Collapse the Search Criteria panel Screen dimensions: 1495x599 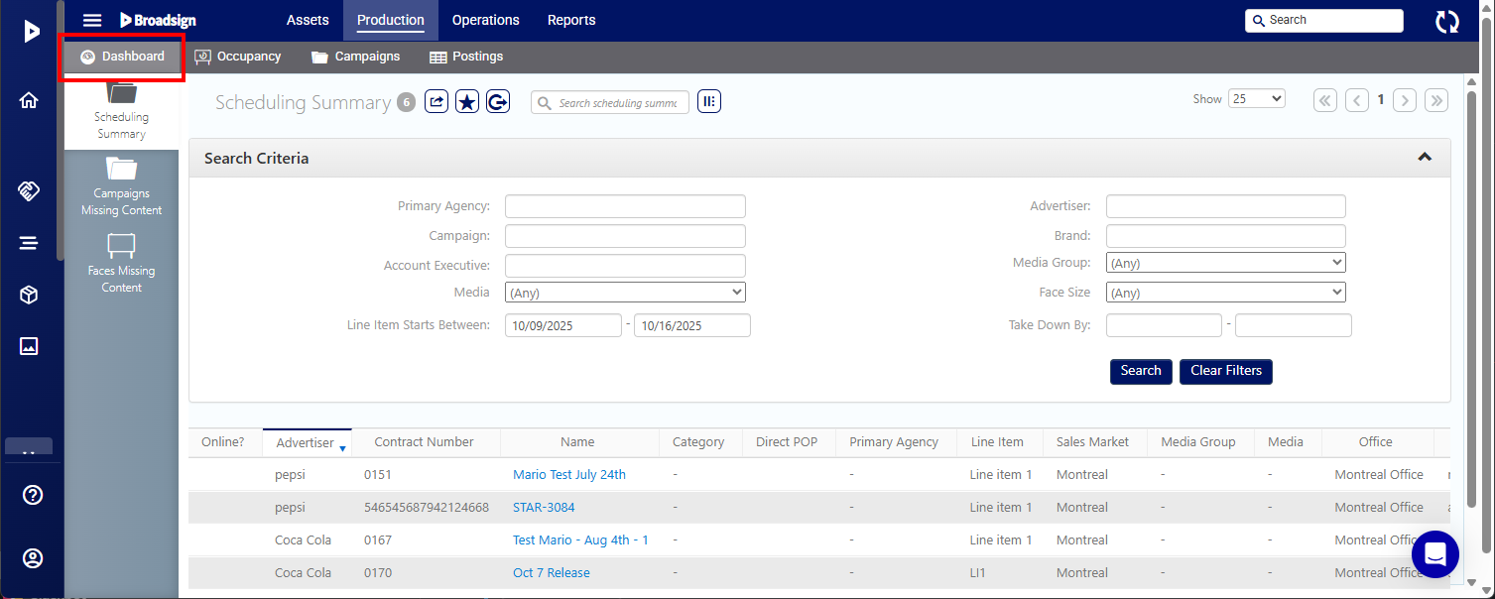1425,158
